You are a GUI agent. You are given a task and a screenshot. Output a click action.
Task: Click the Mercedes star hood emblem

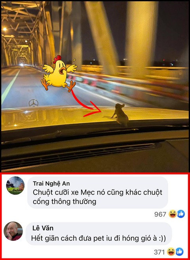coord(33,103)
